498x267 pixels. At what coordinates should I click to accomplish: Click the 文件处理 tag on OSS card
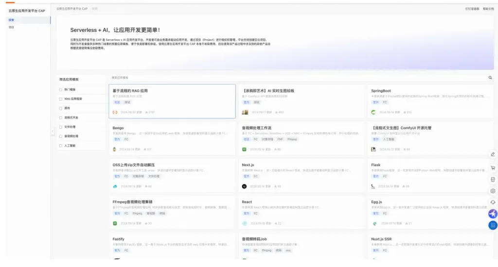pyautogui.click(x=154, y=176)
